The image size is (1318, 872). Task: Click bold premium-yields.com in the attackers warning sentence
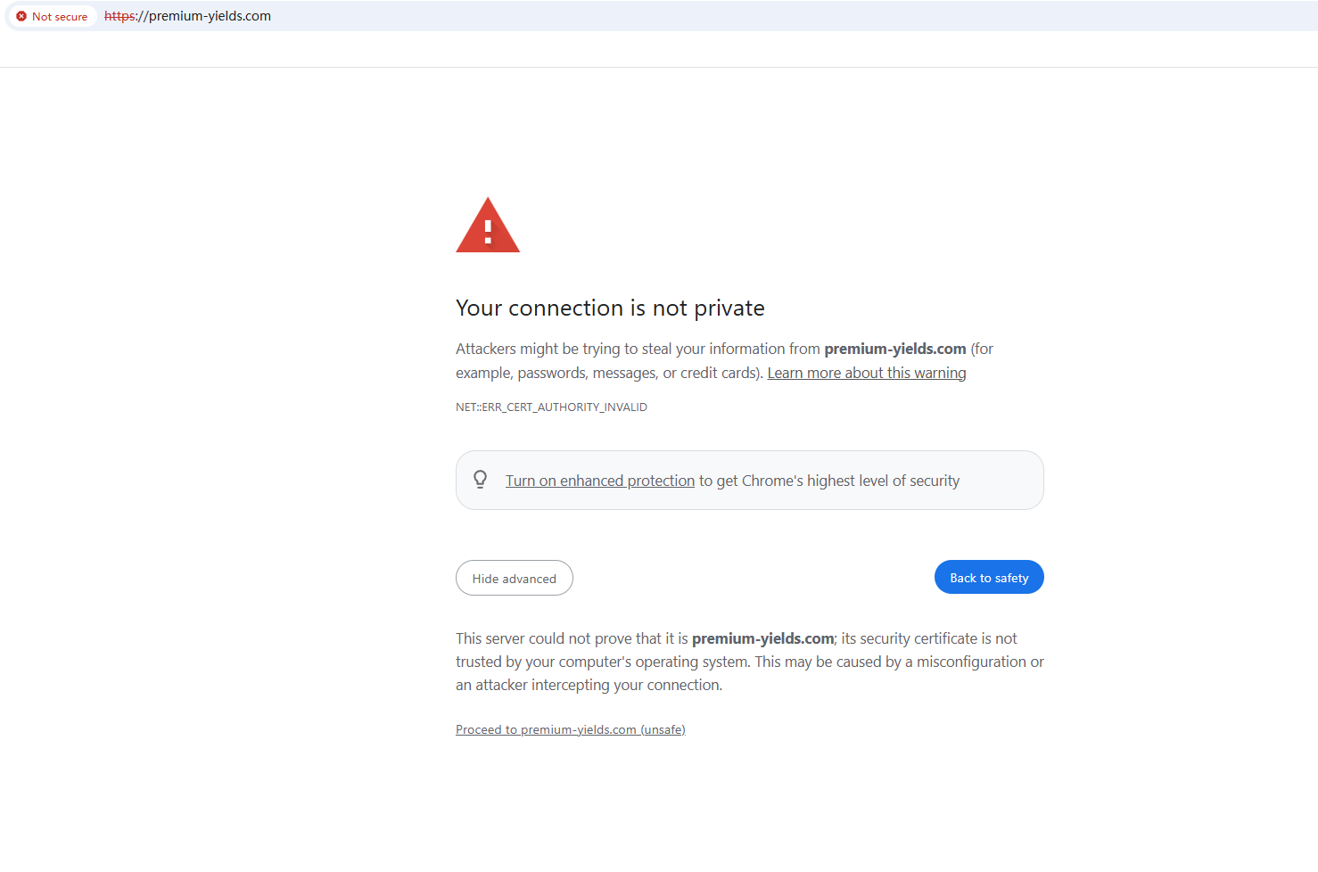894,349
